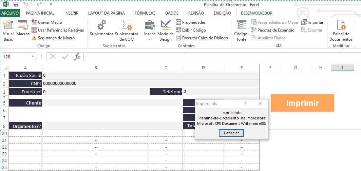
Task: Click the Save icon in title bar
Action: [16, 5]
